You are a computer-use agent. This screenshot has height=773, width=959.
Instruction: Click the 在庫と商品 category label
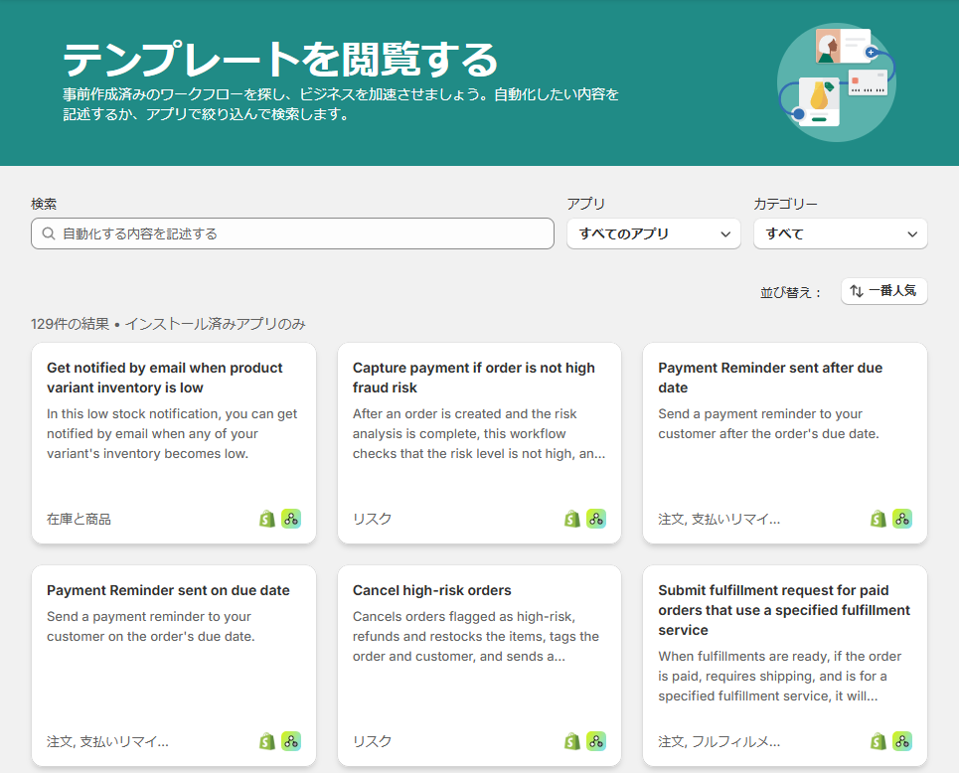pos(79,520)
